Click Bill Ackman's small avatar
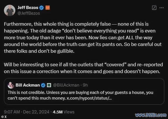 click(11, 85)
